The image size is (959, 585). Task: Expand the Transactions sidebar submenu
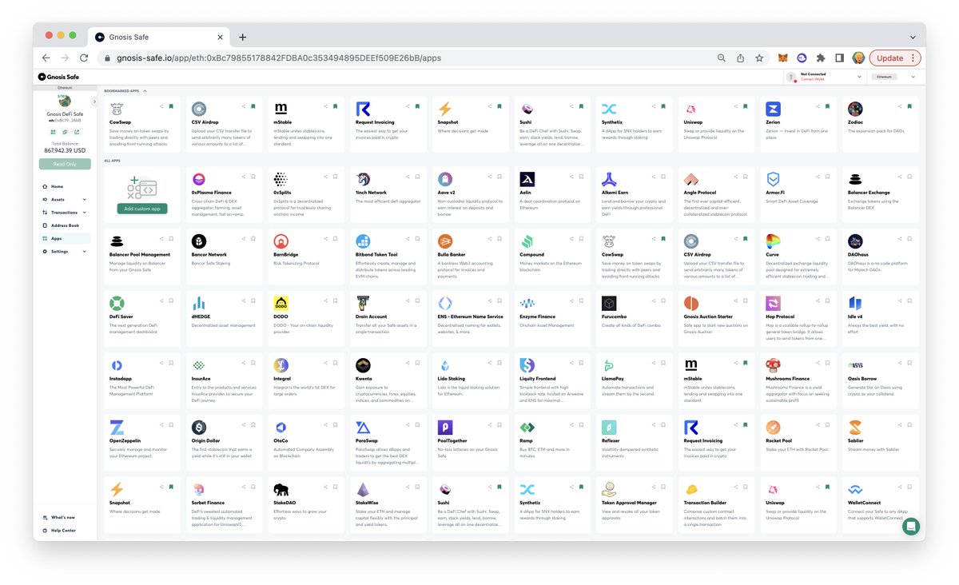pyautogui.click(x=85, y=213)
